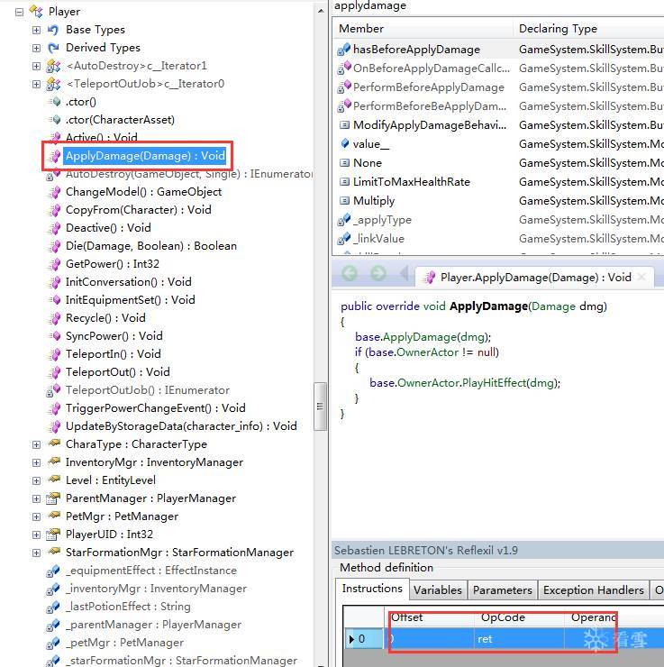Select Recycle() : Void tree item
The width and height of the screenshot is (664, 667).
[x=105, y=318]
